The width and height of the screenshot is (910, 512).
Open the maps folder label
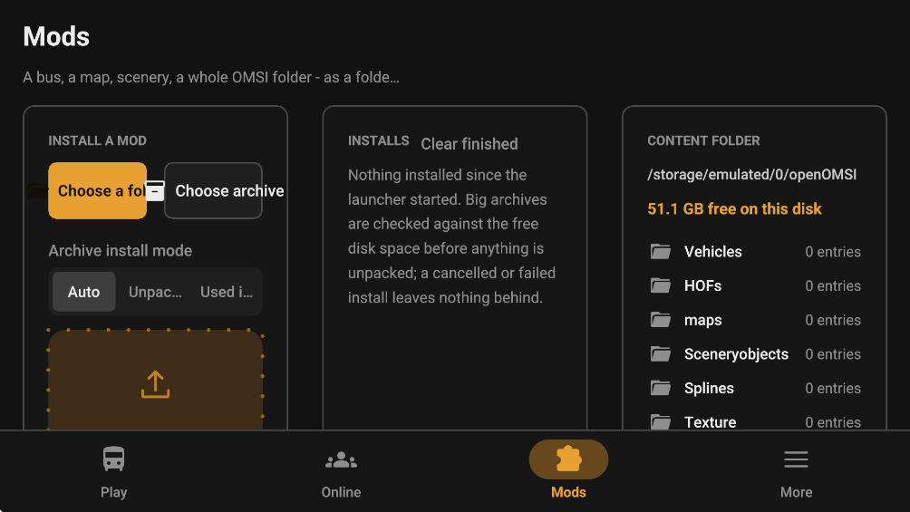coord(702,320)
